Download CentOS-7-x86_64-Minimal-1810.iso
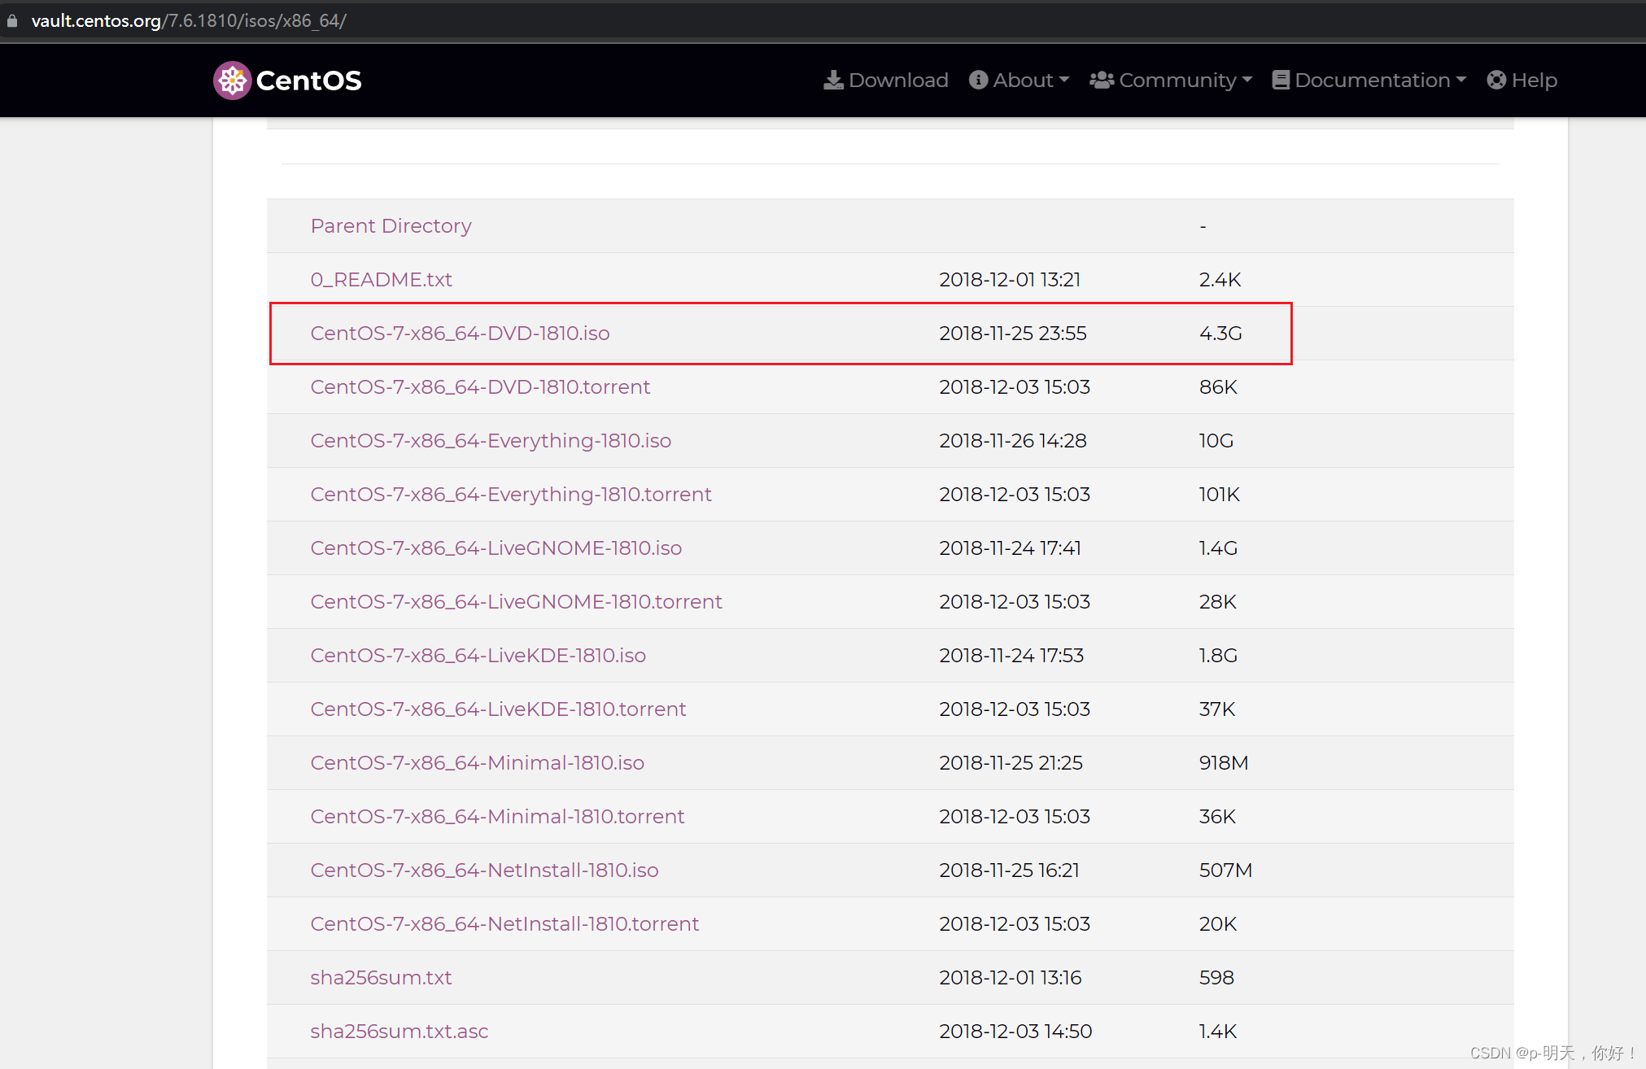 point(477,763)
